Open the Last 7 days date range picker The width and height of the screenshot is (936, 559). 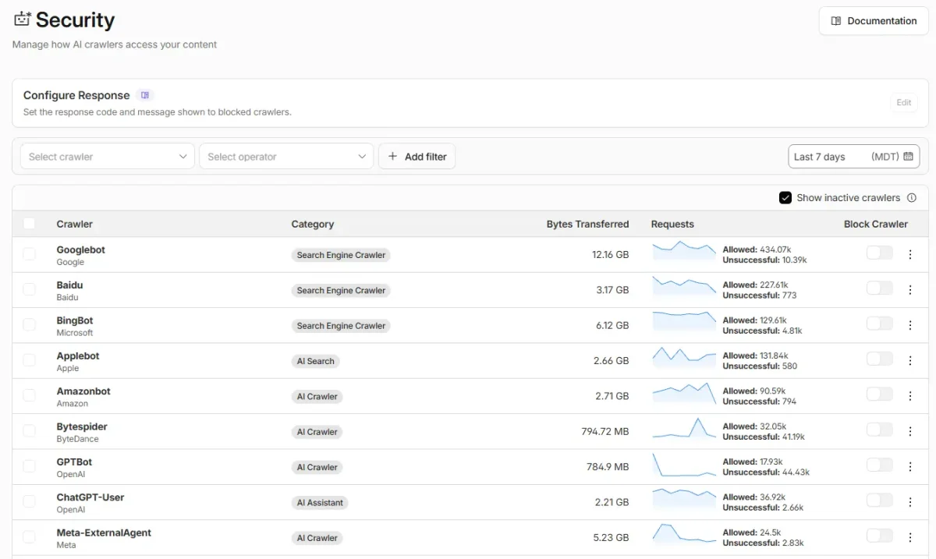pyautogui.click(x=853, y=157)
